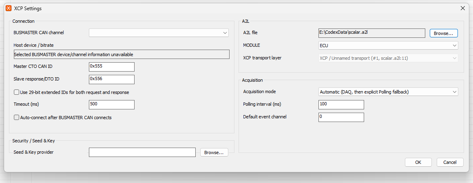Screen dimensions: 473x183
Task: Click the Polling interval (ms) field
Action: point(341,105)
